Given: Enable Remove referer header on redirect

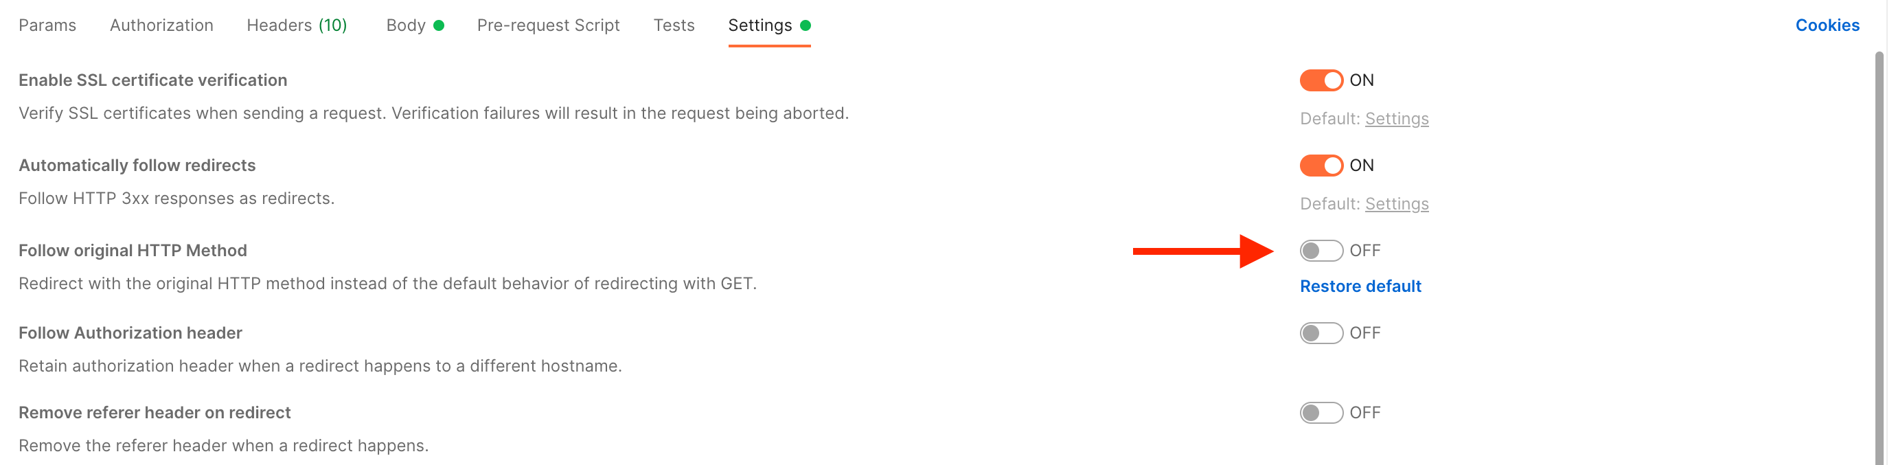Looking at the screenshot, I should click(x=1321, y=413).
